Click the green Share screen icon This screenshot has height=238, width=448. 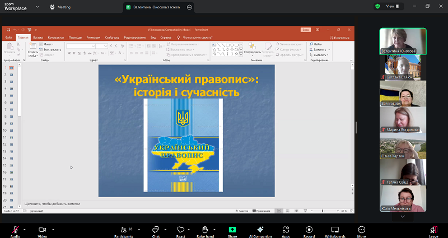click(232, 230)
